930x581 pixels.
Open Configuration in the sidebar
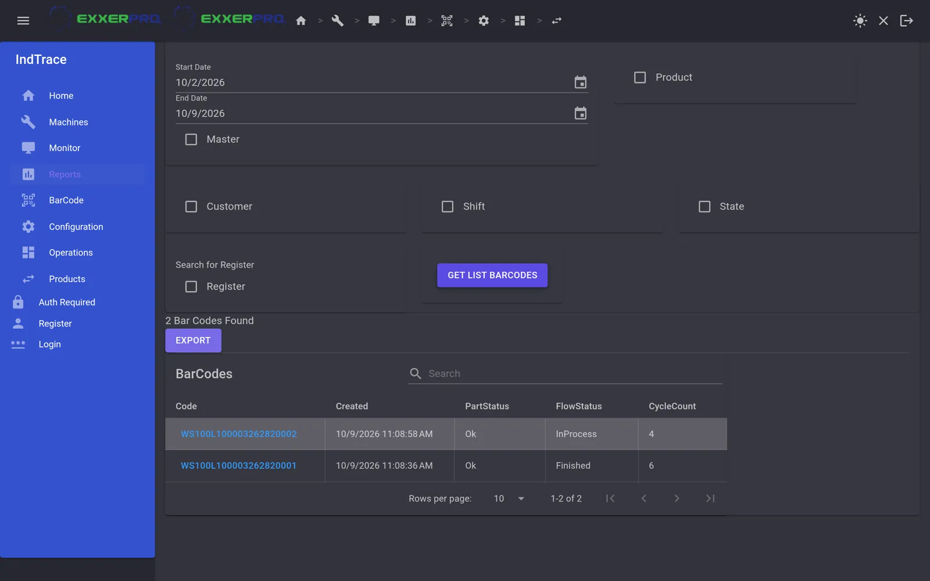pos(77,227)
